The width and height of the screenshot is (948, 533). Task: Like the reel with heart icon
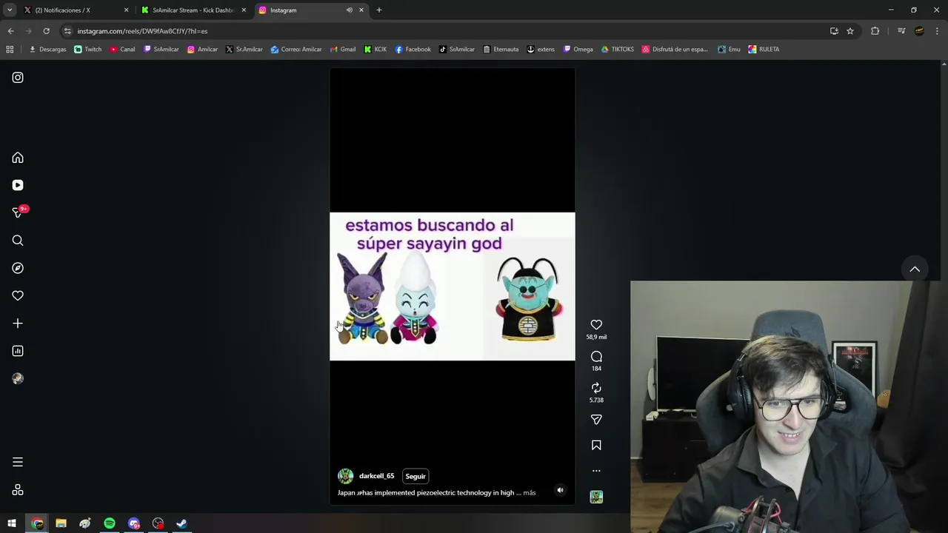pos(596,325)
